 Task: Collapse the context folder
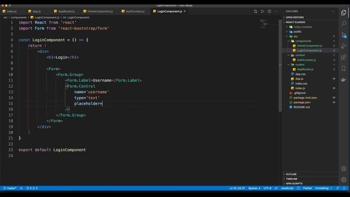[x=310, y=55]
